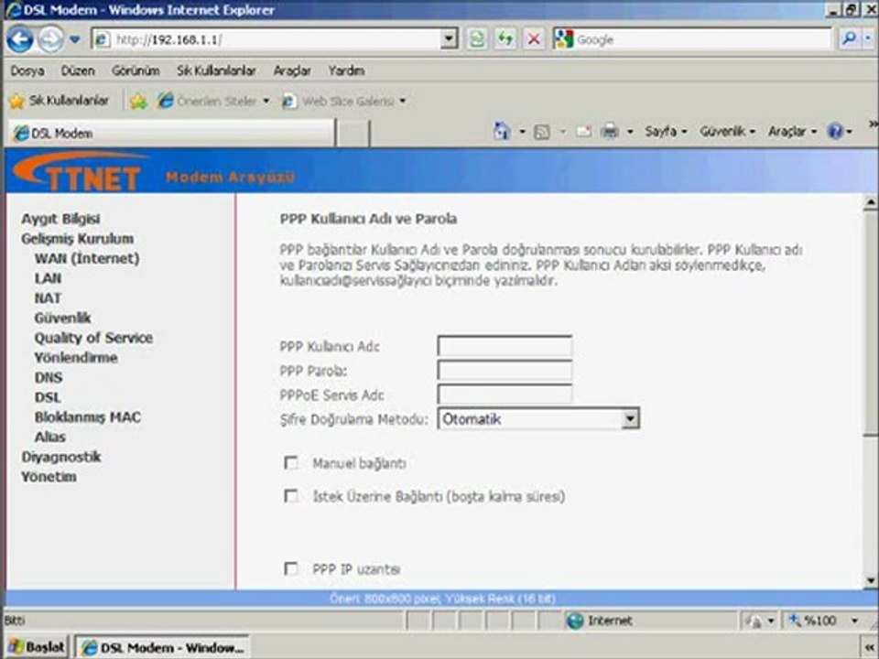Click the RSS feeds icon
This screenshot has height=659, width=879.
tap(541, 132)
